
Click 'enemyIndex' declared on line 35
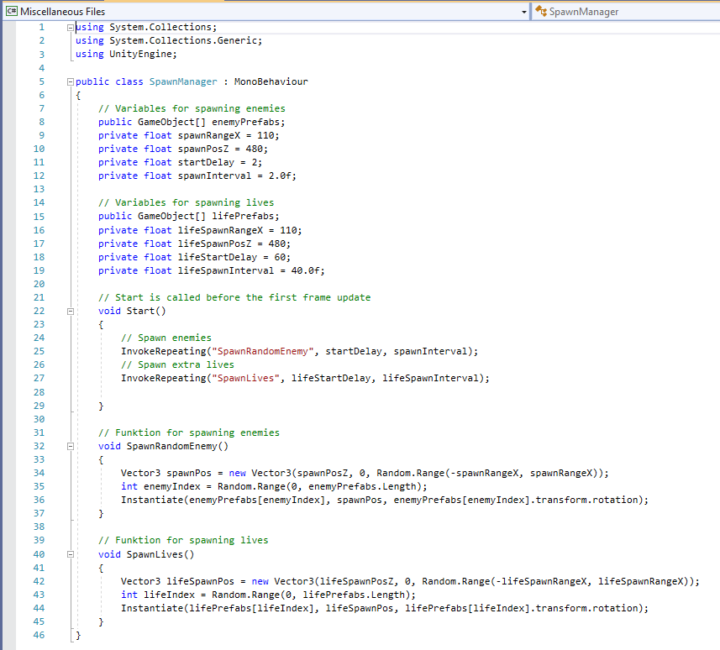pos(171,486)
